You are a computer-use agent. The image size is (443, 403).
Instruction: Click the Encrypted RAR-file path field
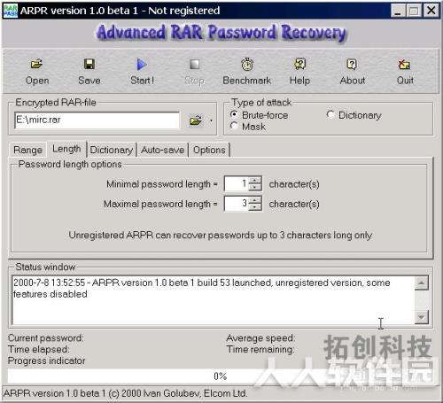97,120
